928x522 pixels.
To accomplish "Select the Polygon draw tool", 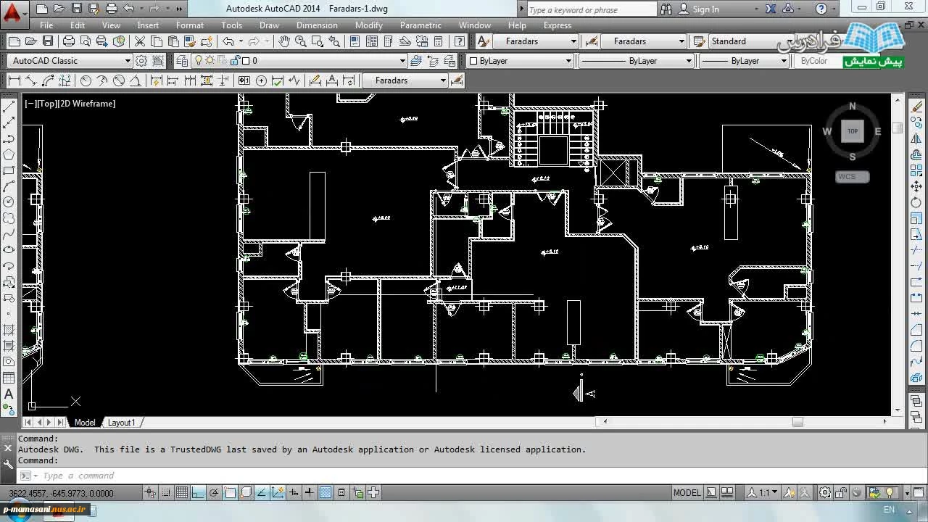I will (9, 154).
